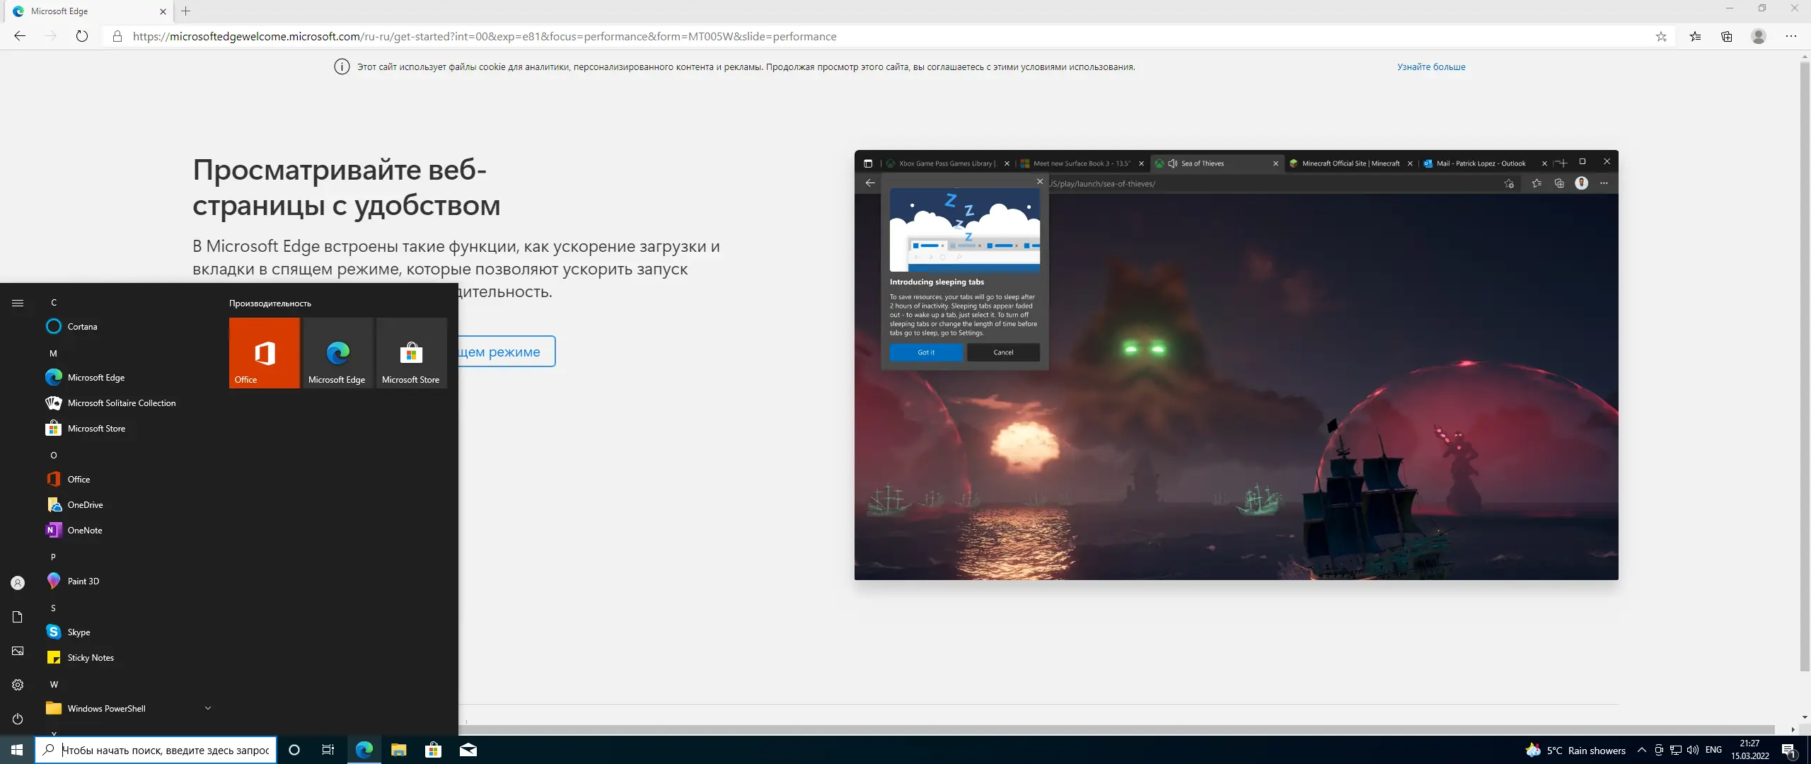1811x764 pixels.
Task: Open Edge Settings and more menu
Action: pos(1791,36)
